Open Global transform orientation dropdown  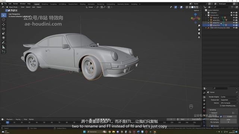[x=90, y=7]
